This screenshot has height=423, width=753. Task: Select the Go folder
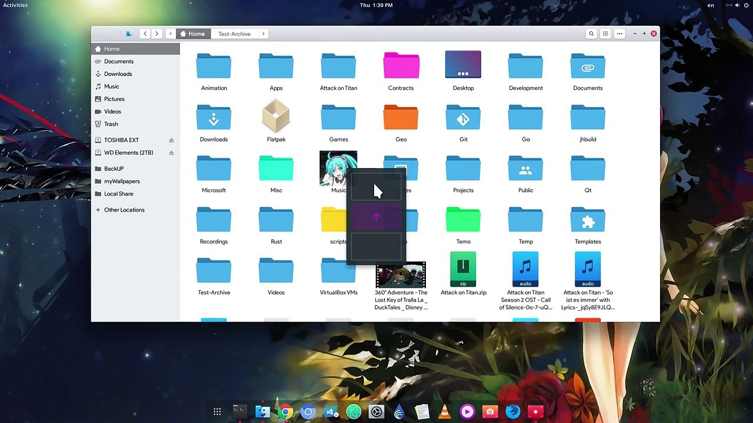coord(525,117)
